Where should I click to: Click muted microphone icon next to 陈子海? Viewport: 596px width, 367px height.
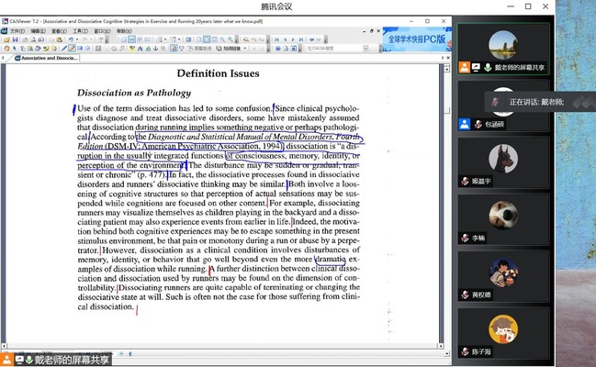pyautogui.click(x=466, y=350)
